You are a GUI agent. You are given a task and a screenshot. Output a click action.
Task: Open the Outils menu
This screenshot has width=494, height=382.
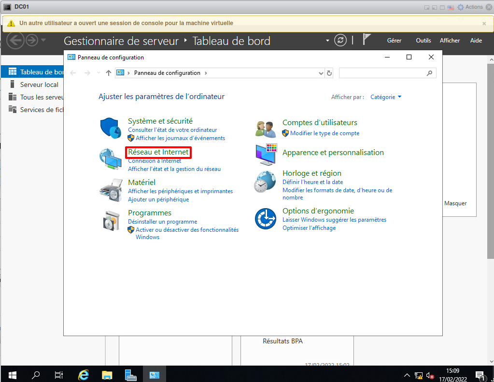[x=423, y=41]
